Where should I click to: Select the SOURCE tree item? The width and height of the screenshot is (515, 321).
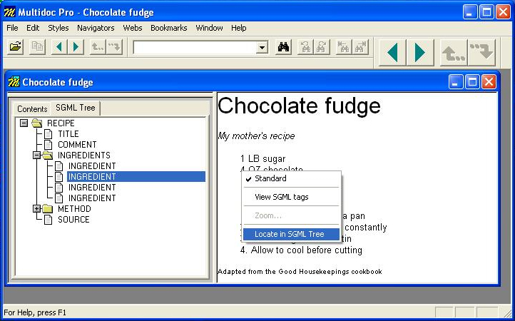[x=73, y=220]
